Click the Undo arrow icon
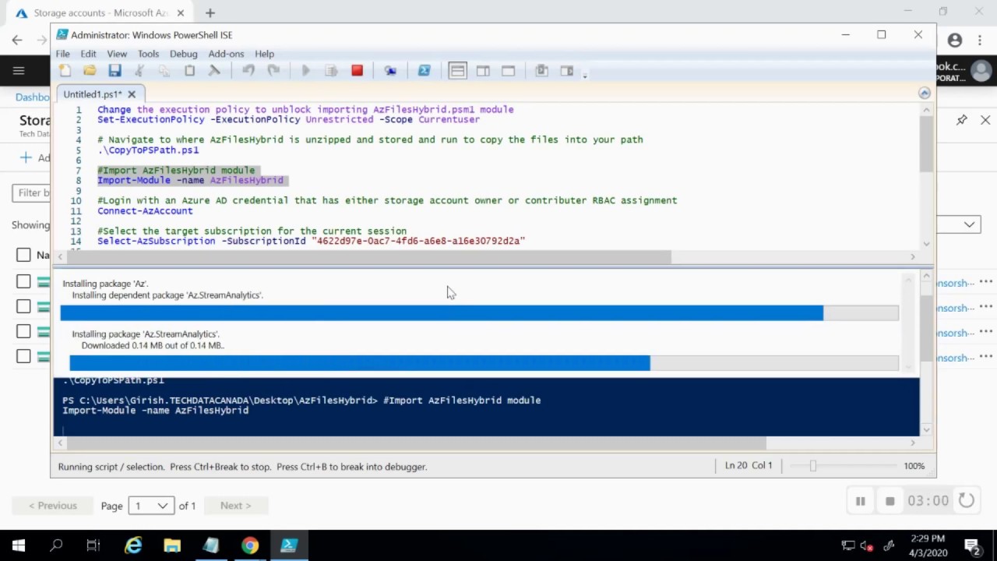 click(248, 71)
